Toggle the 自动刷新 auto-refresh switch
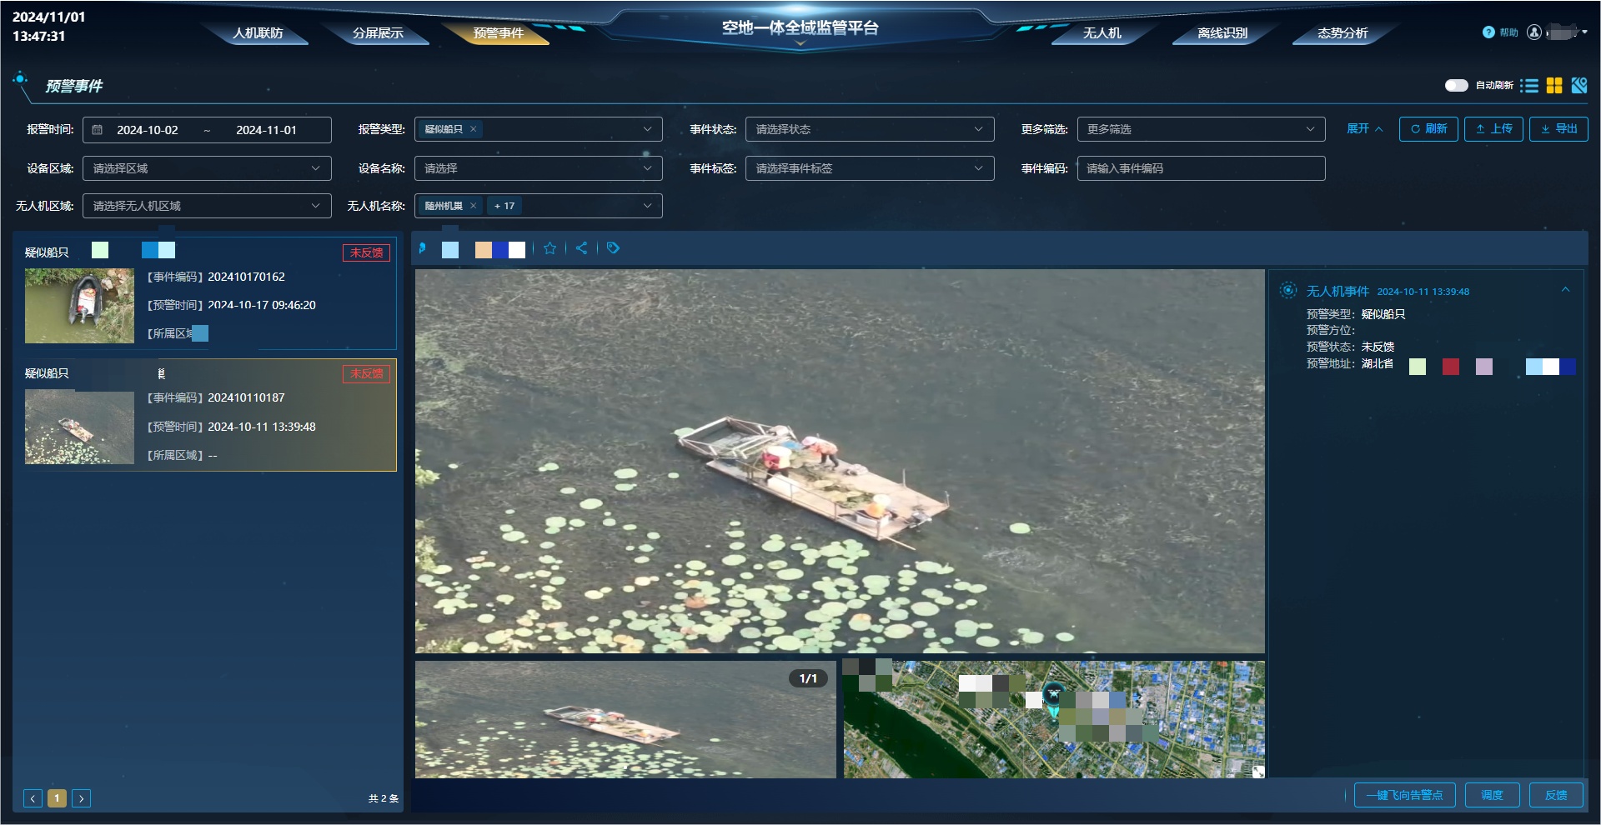The width and height of the screenshot is (1601, 825). click(x=1456, y=86)
